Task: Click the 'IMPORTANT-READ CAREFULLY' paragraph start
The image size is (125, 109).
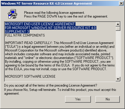Action: click(29, 43)
